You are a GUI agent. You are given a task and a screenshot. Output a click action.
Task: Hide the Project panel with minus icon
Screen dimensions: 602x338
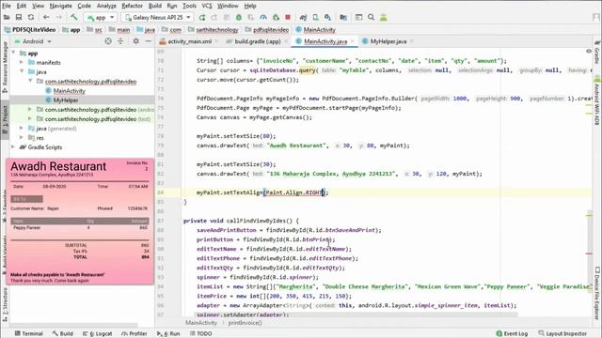point(149,41)
